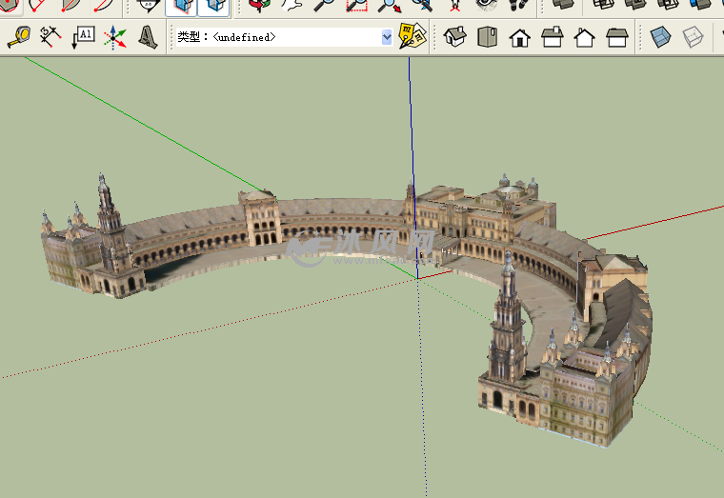The image size is (724, 498).
Task: Select the 3D Text tool
Action: (x=148, y=37)
